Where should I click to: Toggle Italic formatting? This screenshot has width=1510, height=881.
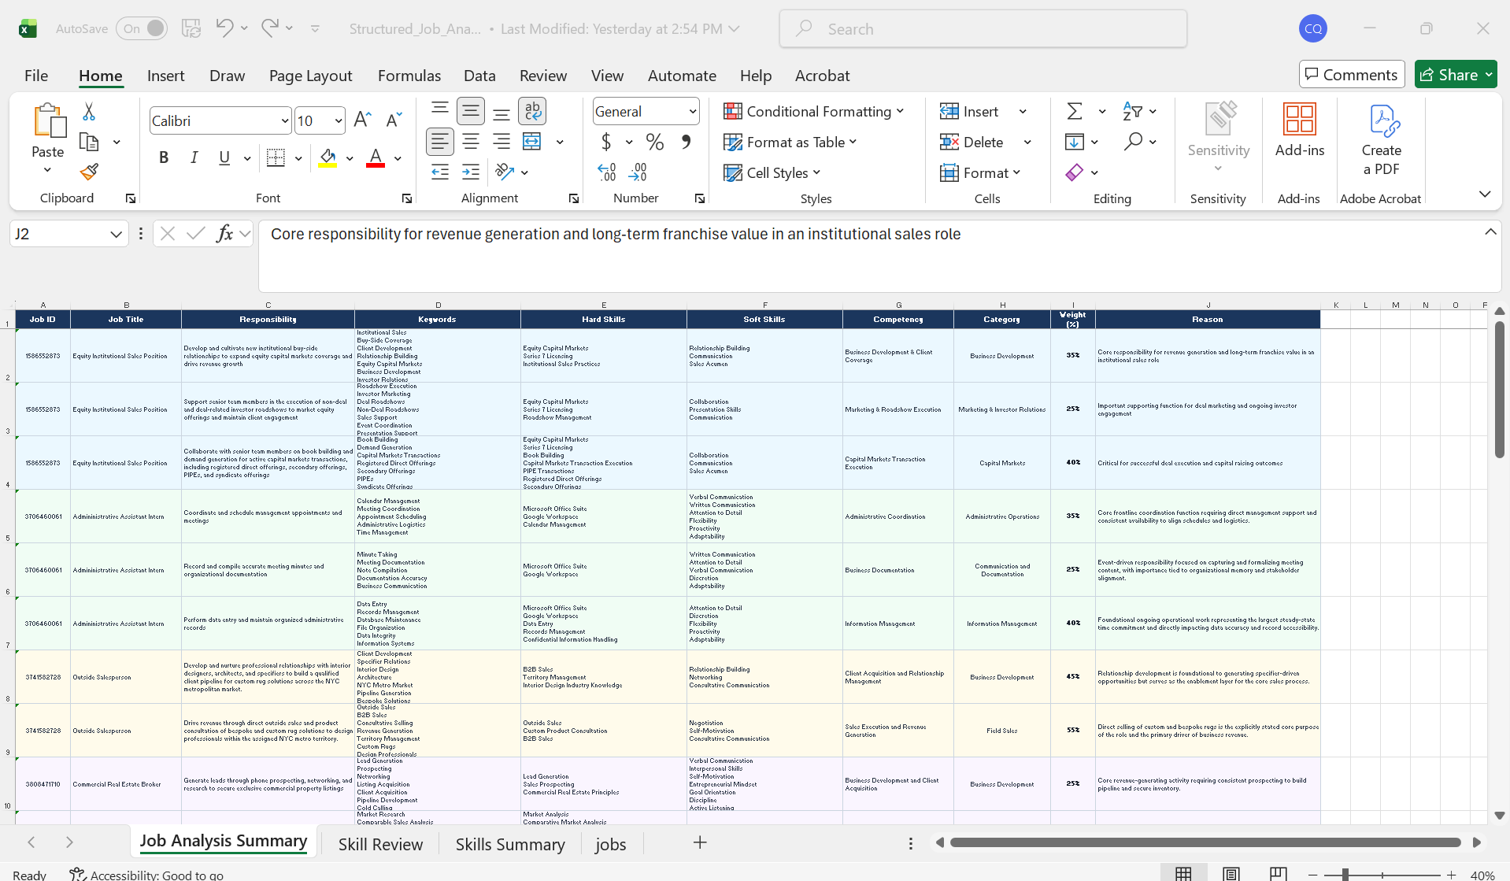pos(194,157)
